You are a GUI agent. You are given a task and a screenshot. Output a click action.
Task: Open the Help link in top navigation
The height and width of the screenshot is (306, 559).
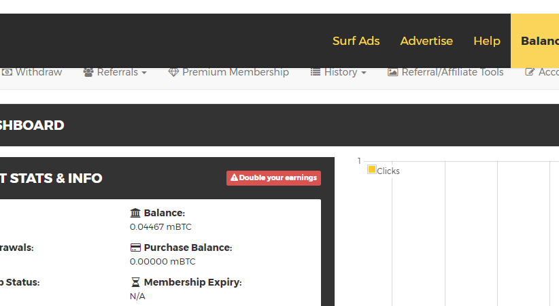pos(487,41)
